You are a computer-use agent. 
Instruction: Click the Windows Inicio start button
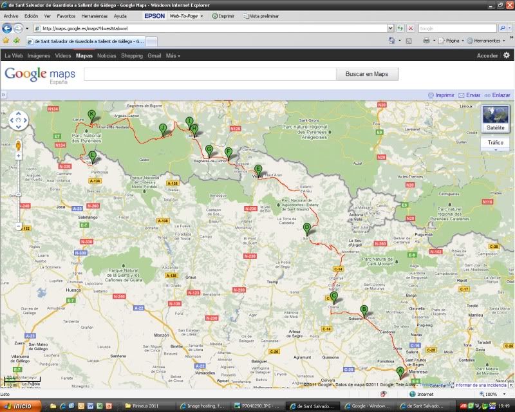[21, 406]
